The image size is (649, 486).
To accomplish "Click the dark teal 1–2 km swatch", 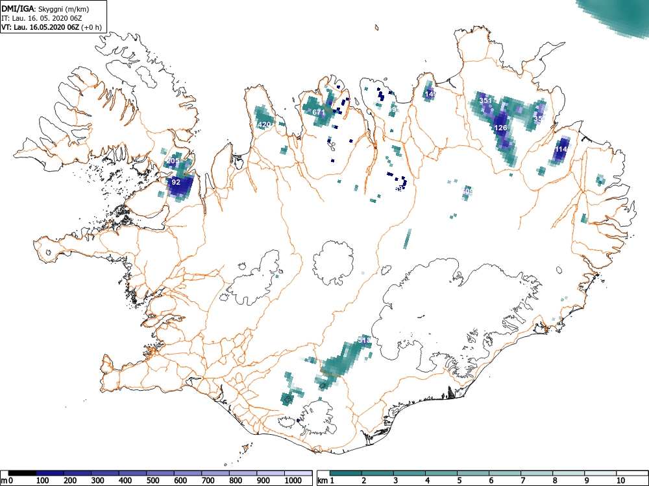I will point(346,473).
